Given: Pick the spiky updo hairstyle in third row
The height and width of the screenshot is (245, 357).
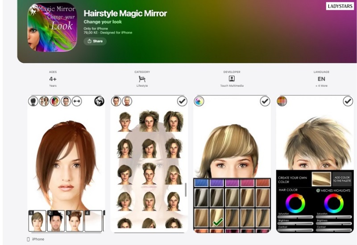Looking at the screenshot, I should pos(149,174).
